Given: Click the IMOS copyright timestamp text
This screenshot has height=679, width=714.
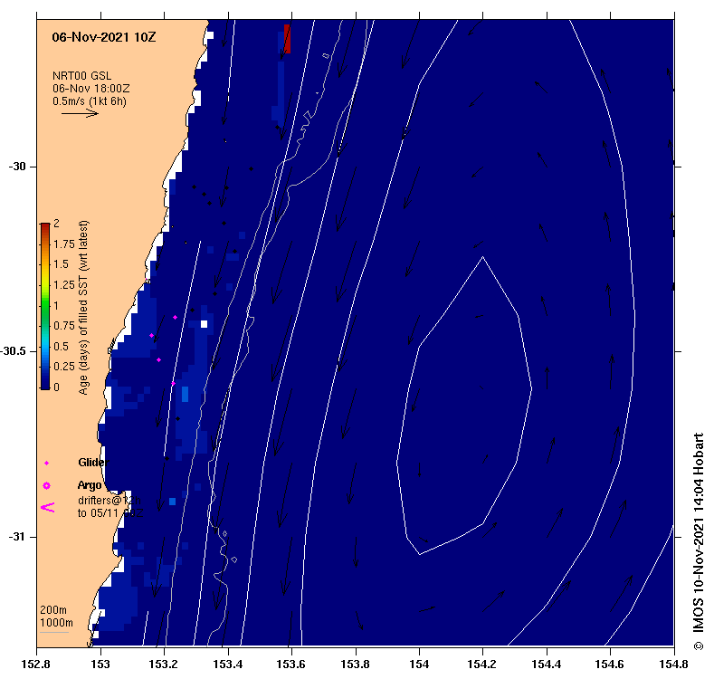Looking at the screenshot, I should click(699, 541).
